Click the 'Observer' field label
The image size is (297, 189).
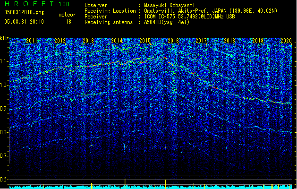click(x=96, y=5)
